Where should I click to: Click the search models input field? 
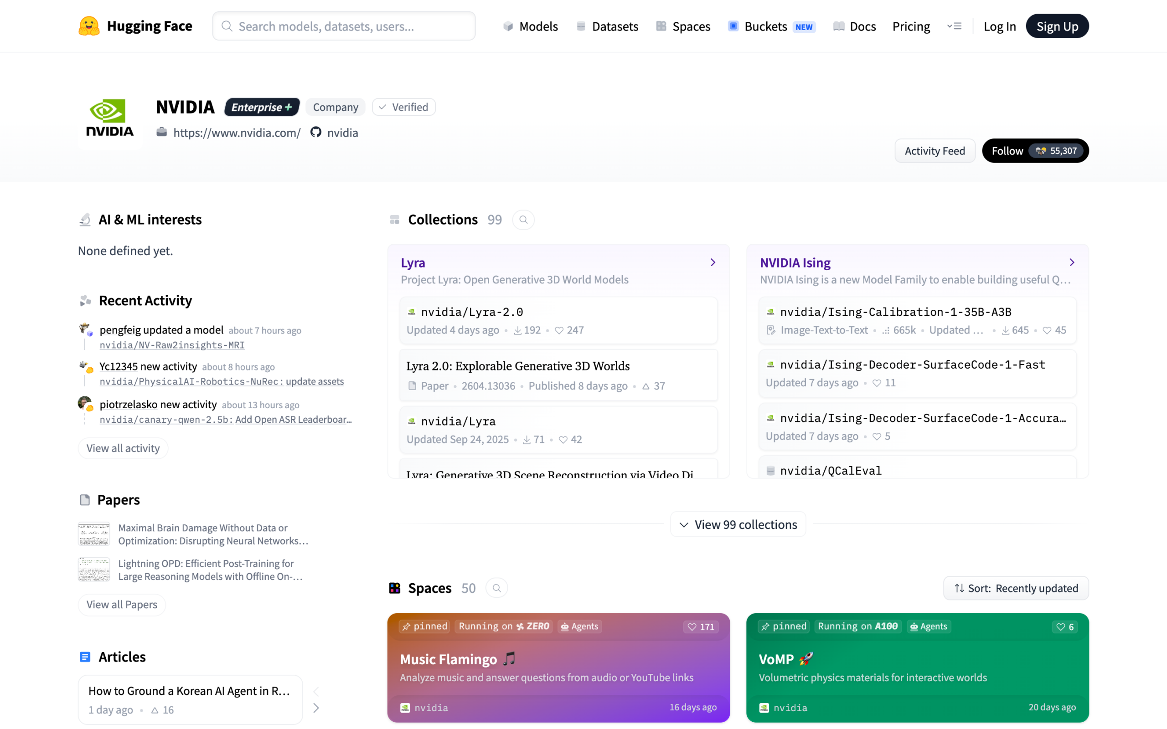point(344,26)
